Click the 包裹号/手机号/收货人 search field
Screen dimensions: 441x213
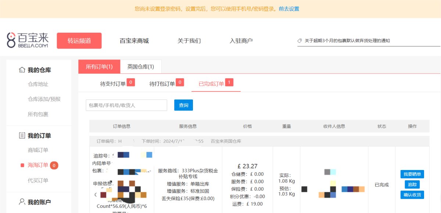click(x=126, y=105)
